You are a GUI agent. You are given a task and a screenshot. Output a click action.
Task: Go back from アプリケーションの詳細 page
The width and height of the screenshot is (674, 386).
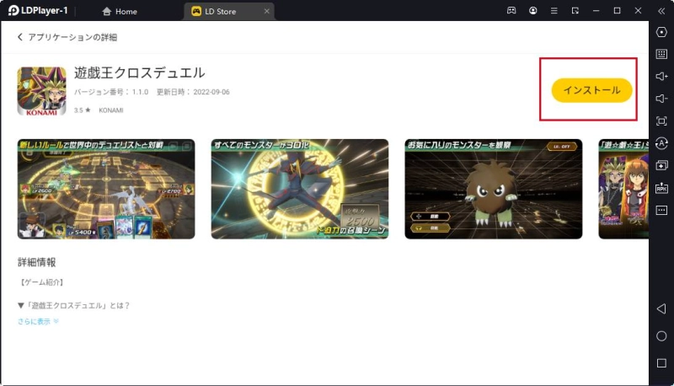coord(19,37)
